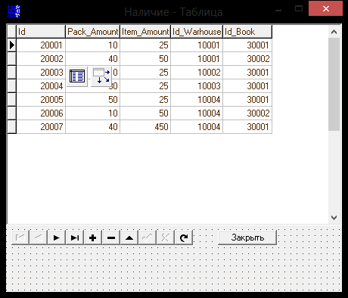The width and height of the screenshot is (348, 298).
Task: Click the Pack_Amount column header
Action: (92, 32)
